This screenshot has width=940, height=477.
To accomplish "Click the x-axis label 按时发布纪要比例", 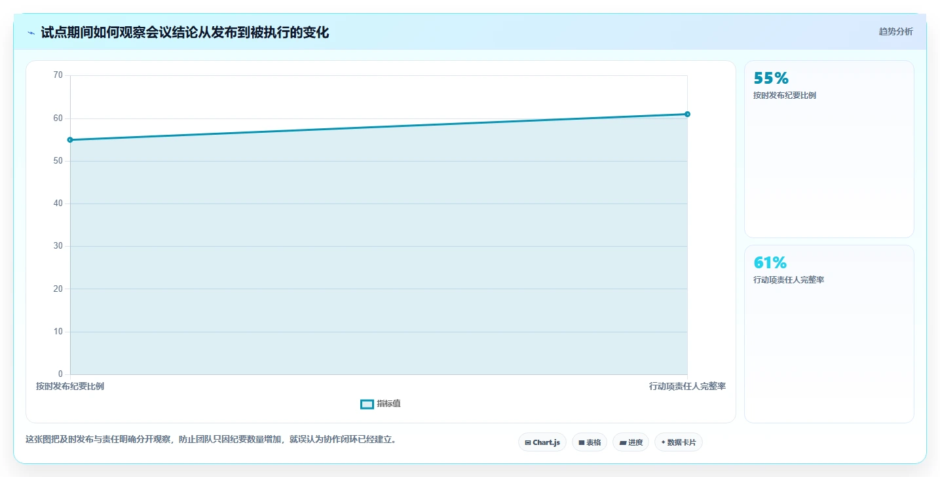I will click(70, 386).
